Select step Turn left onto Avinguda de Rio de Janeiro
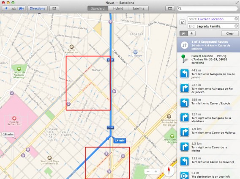Image resolution: width=240 pixels, height=179 pixels. pos(208,74)
